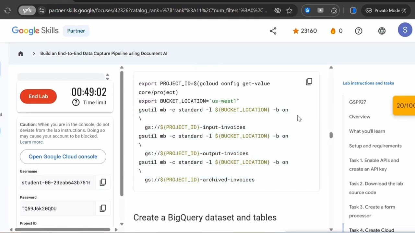Go to home via breadcrumb house icon
The height and width of the screenshot is (233, 415).
click(x=20, y=53)
